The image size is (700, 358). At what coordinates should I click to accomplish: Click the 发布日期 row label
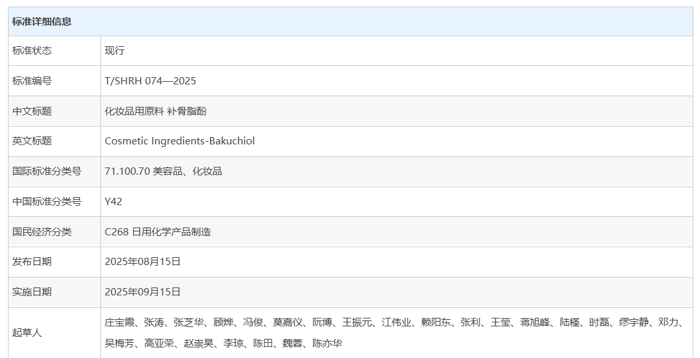(x=32, y=262)
